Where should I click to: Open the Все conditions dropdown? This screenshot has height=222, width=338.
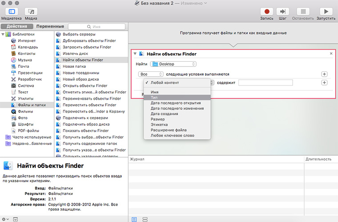(x=151, y=74)
